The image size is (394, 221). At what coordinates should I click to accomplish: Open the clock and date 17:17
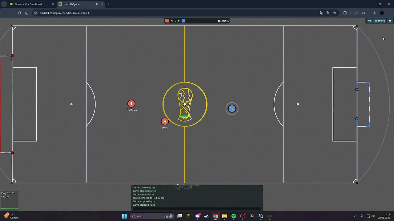385,216
